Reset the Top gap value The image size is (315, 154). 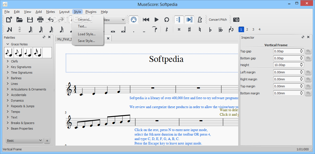pos(308,51)
